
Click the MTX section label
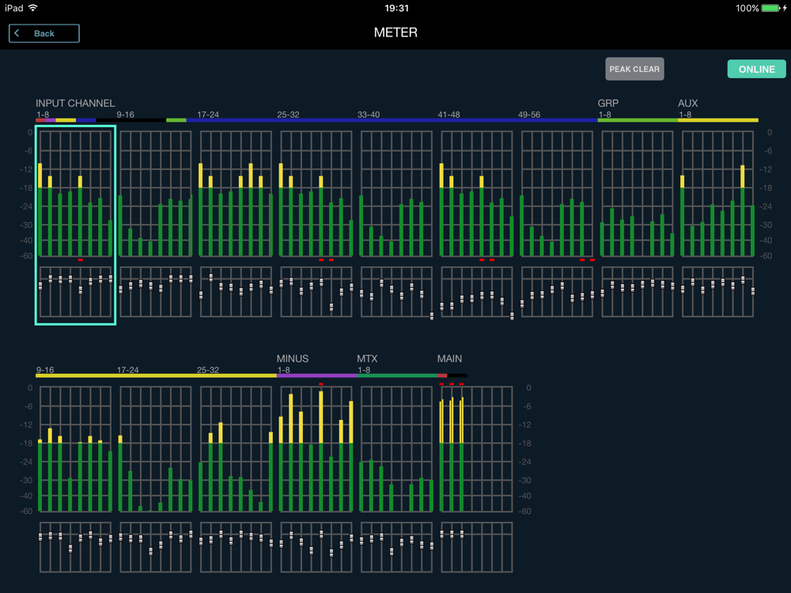tap(367, 358)
